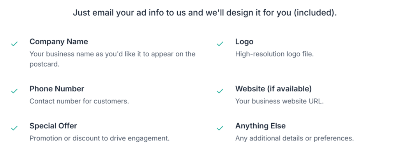Click 'Any additional details or preferences' text
Screen dimensions: 399x149
(295, 138)
